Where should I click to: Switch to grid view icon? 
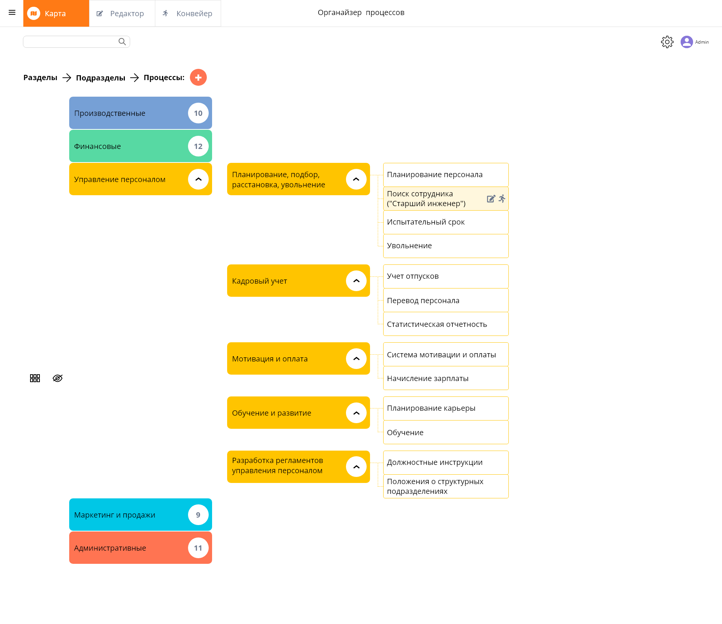tap(35, 378)
